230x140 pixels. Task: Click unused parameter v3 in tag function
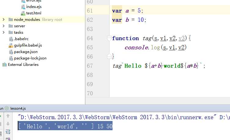pyautogui.click(x=182, y=38)
